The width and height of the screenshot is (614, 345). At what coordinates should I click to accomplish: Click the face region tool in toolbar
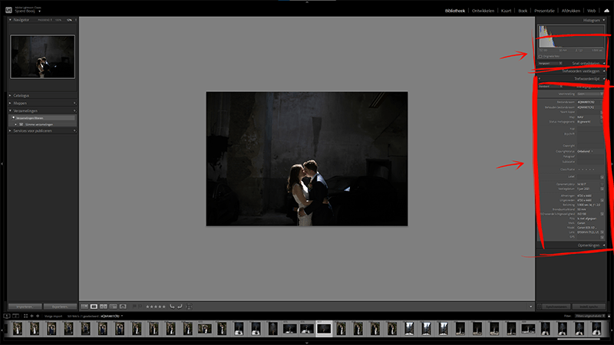click(x=189, y=307)
